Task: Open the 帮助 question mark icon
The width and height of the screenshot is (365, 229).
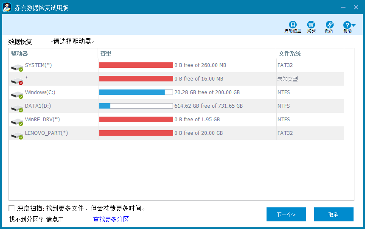Action: coord(347,25)
